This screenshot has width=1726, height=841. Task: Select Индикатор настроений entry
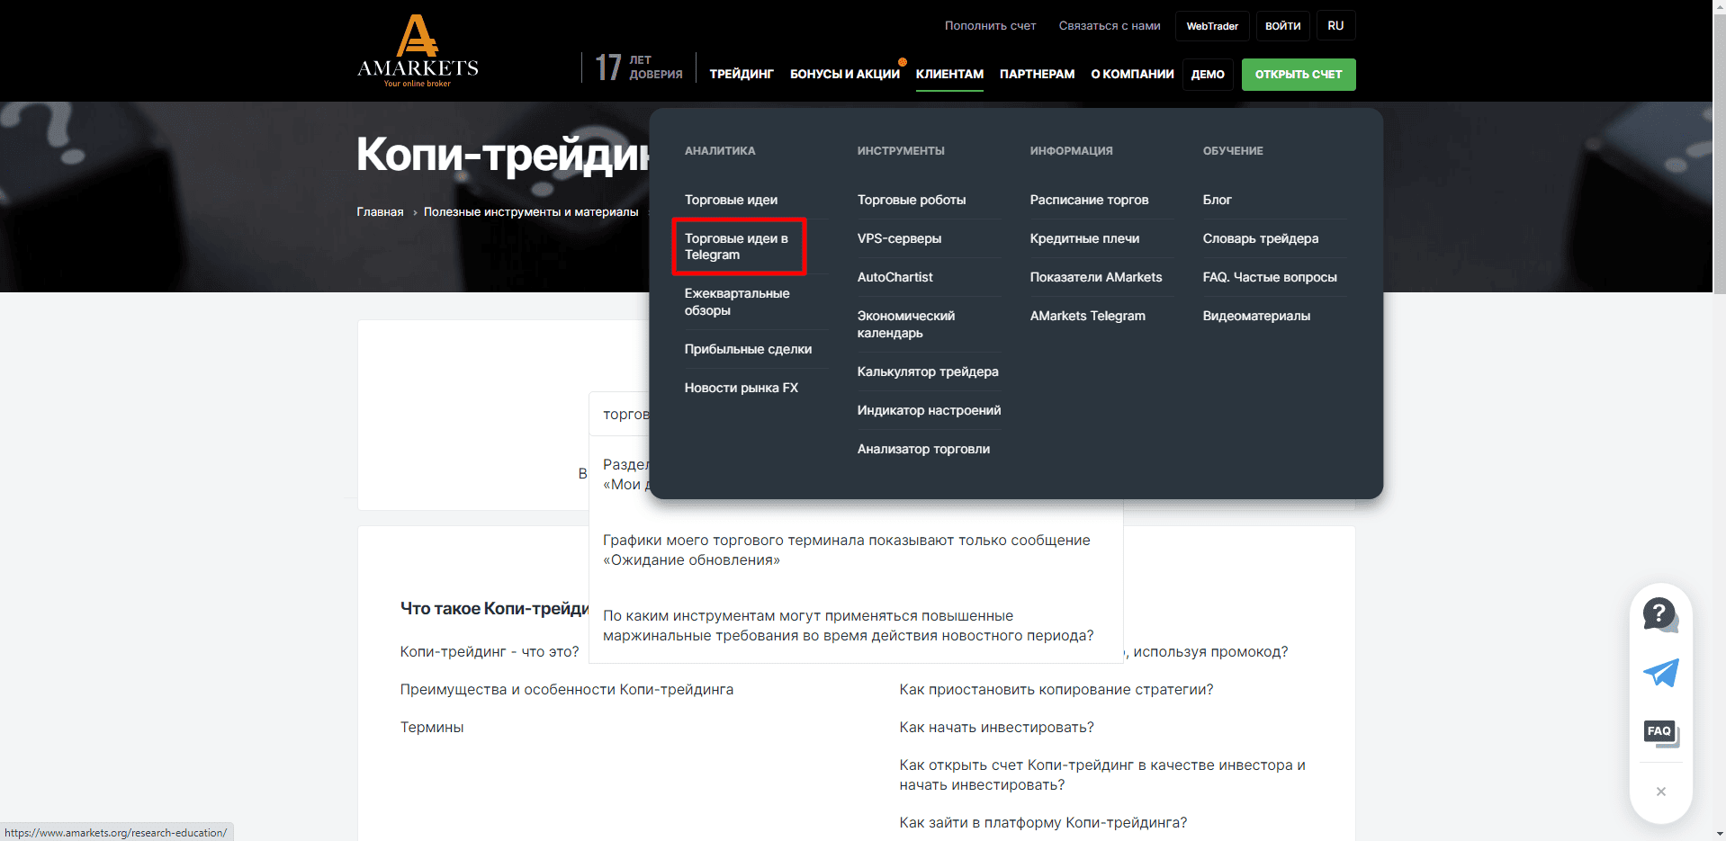(929, 410)
